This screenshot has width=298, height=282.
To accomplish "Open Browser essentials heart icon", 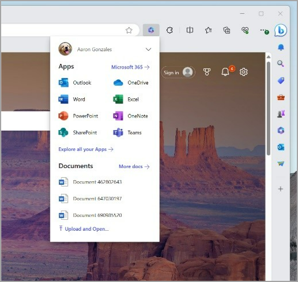I will coord(245,30).
